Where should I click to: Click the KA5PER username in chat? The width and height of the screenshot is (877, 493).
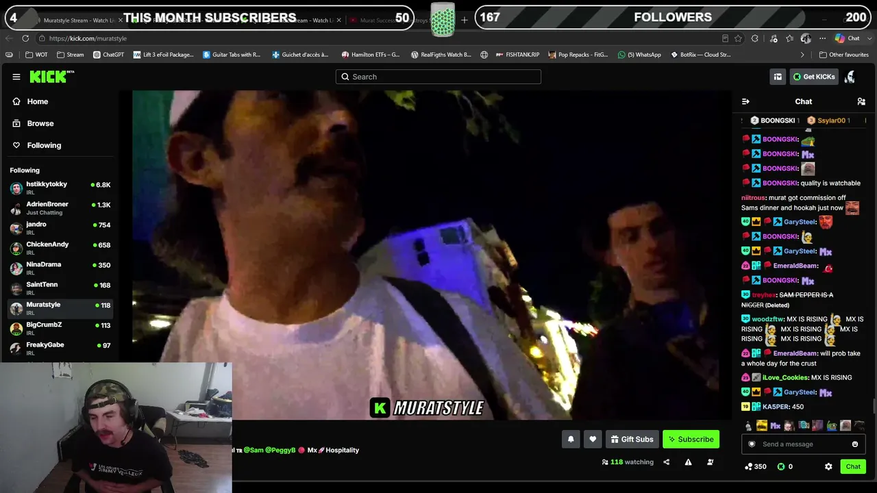(x=776, y=407)
